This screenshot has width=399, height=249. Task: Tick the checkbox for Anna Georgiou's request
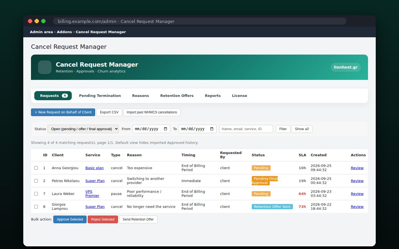tap(36, 168)
